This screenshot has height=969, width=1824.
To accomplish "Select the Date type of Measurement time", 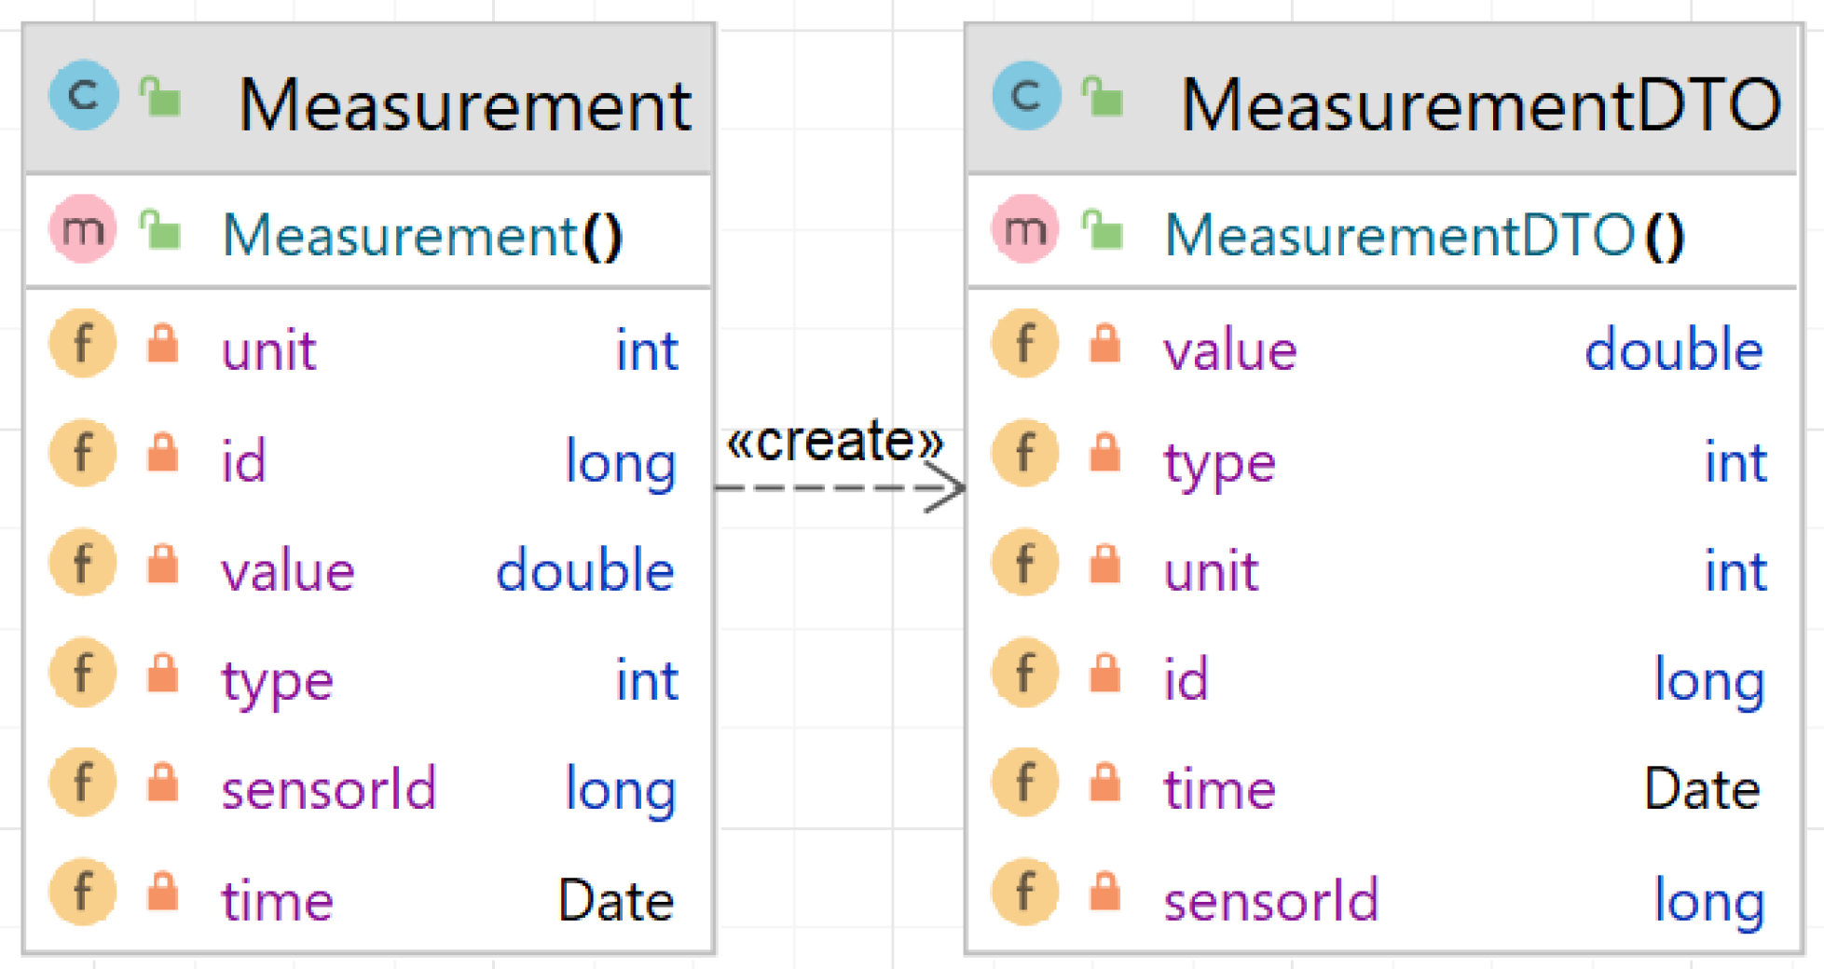I will tap(616, 900).
